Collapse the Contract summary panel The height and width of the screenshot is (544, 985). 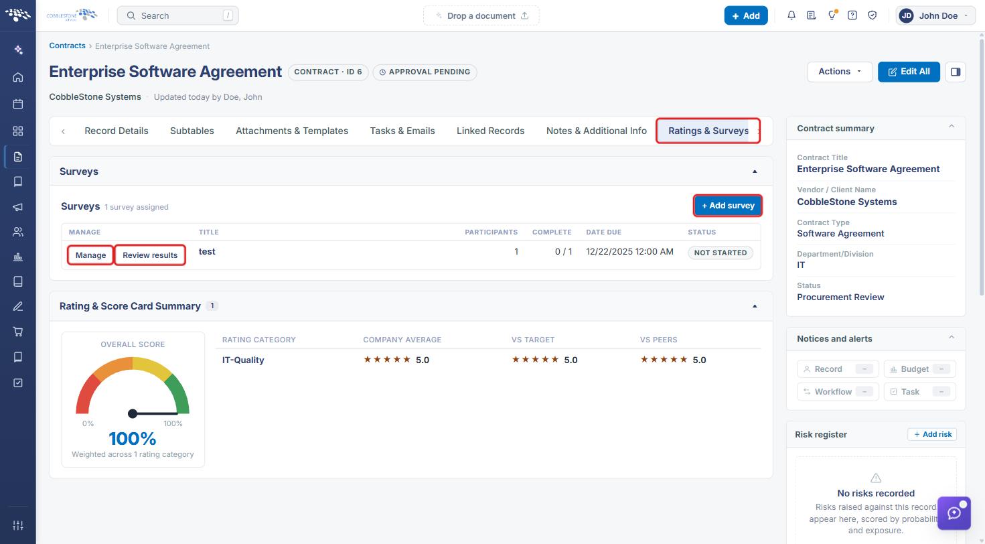952,127
